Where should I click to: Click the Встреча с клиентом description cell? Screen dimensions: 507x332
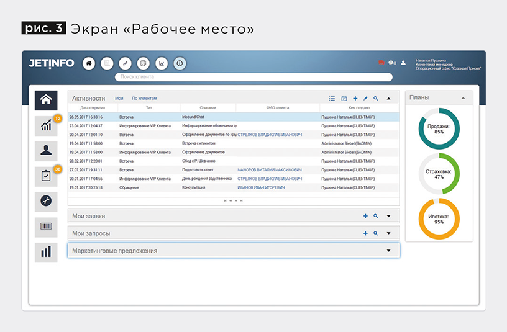[199, 143]
